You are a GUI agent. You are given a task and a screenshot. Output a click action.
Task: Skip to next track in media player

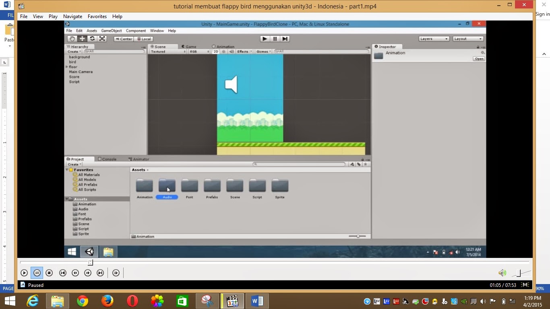pyautogui.click(x=100, y=273)
